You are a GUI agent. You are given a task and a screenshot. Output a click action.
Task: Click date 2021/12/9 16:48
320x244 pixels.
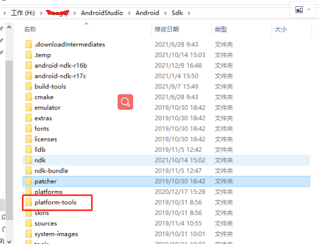[x=178, y=65]
